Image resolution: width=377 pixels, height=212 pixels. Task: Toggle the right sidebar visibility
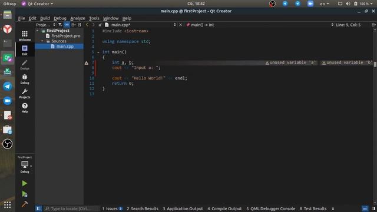373,208
